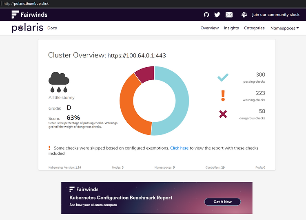Open the Twitter bird icon

tap(217, 15)
